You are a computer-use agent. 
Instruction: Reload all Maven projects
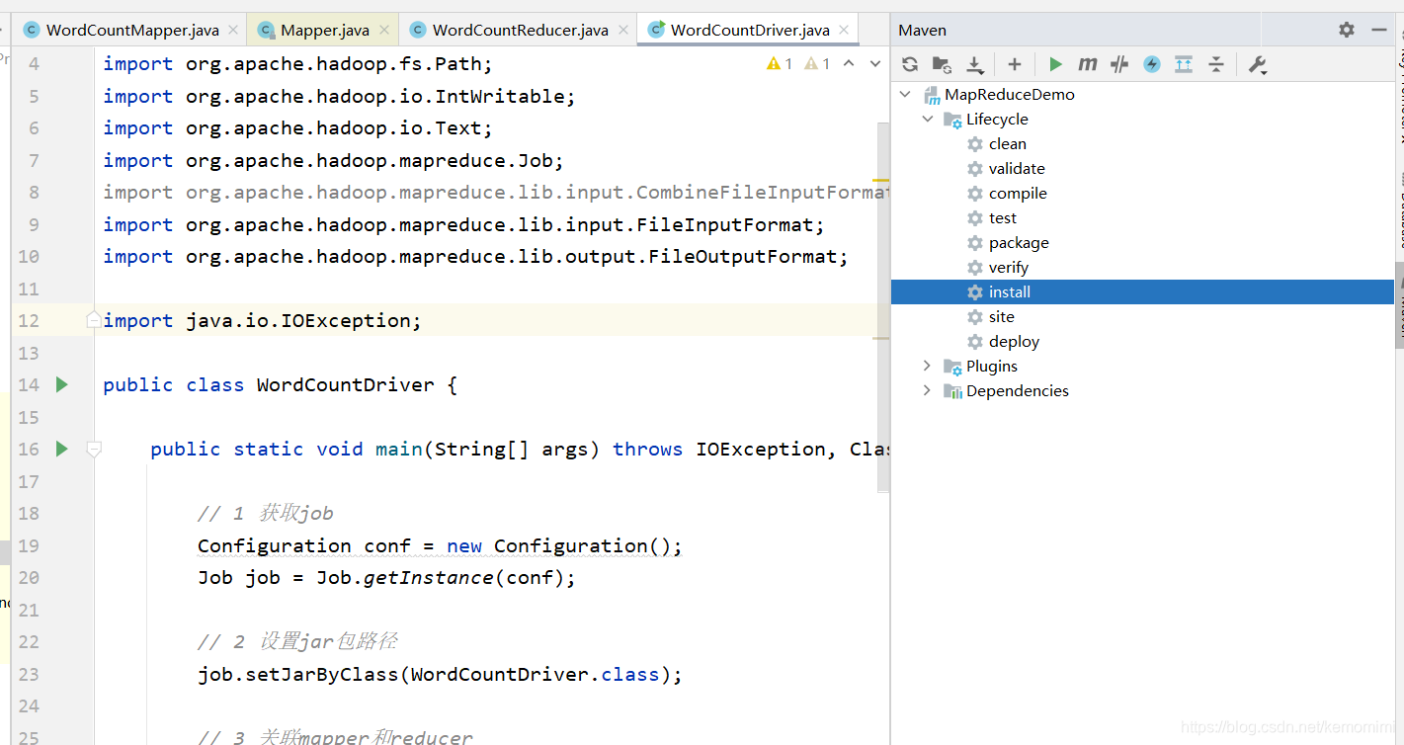click(910, 64)
